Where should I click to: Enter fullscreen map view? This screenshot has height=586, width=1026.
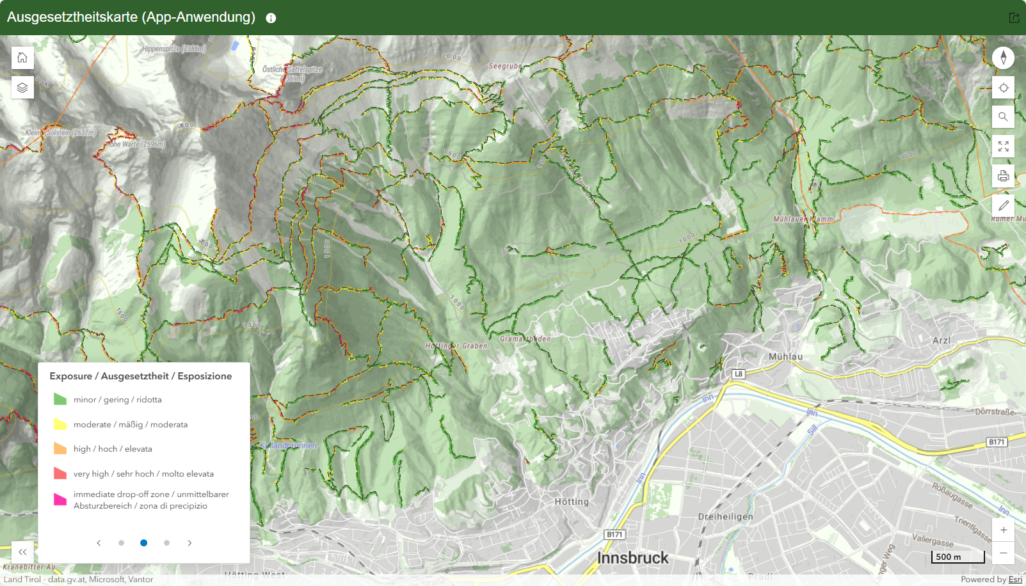tap(1003, 146)
